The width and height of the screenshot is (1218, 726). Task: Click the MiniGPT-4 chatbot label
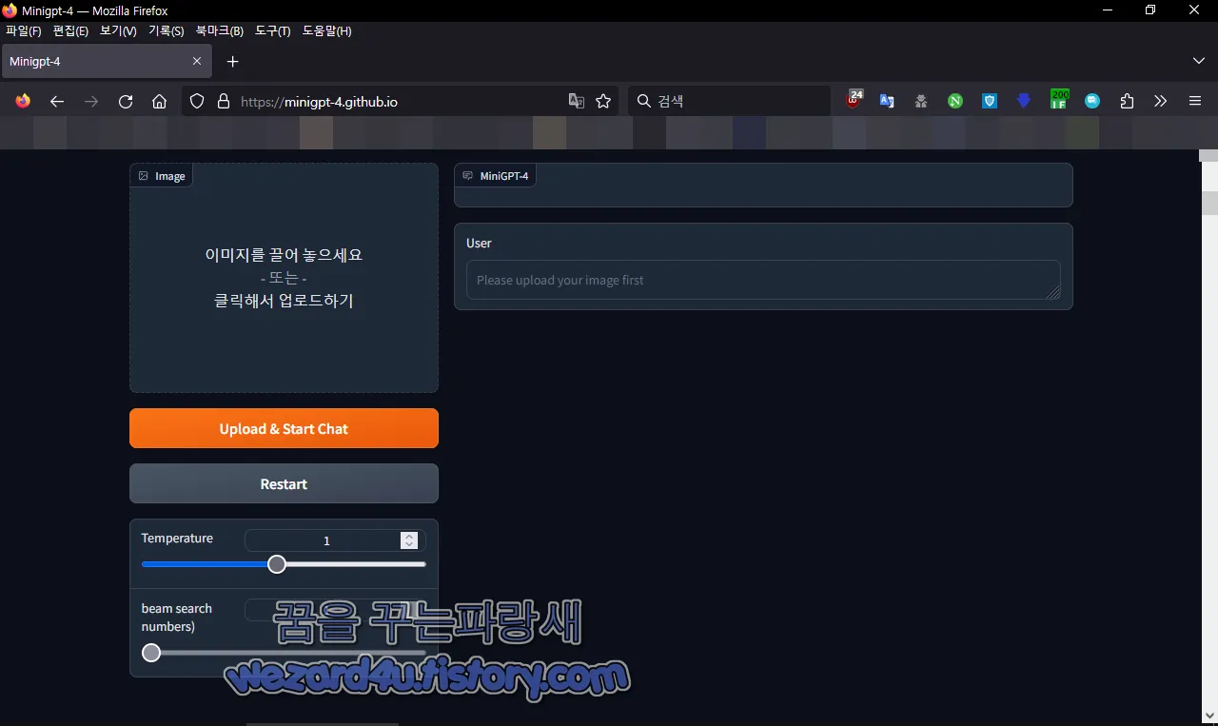[495, 176]
